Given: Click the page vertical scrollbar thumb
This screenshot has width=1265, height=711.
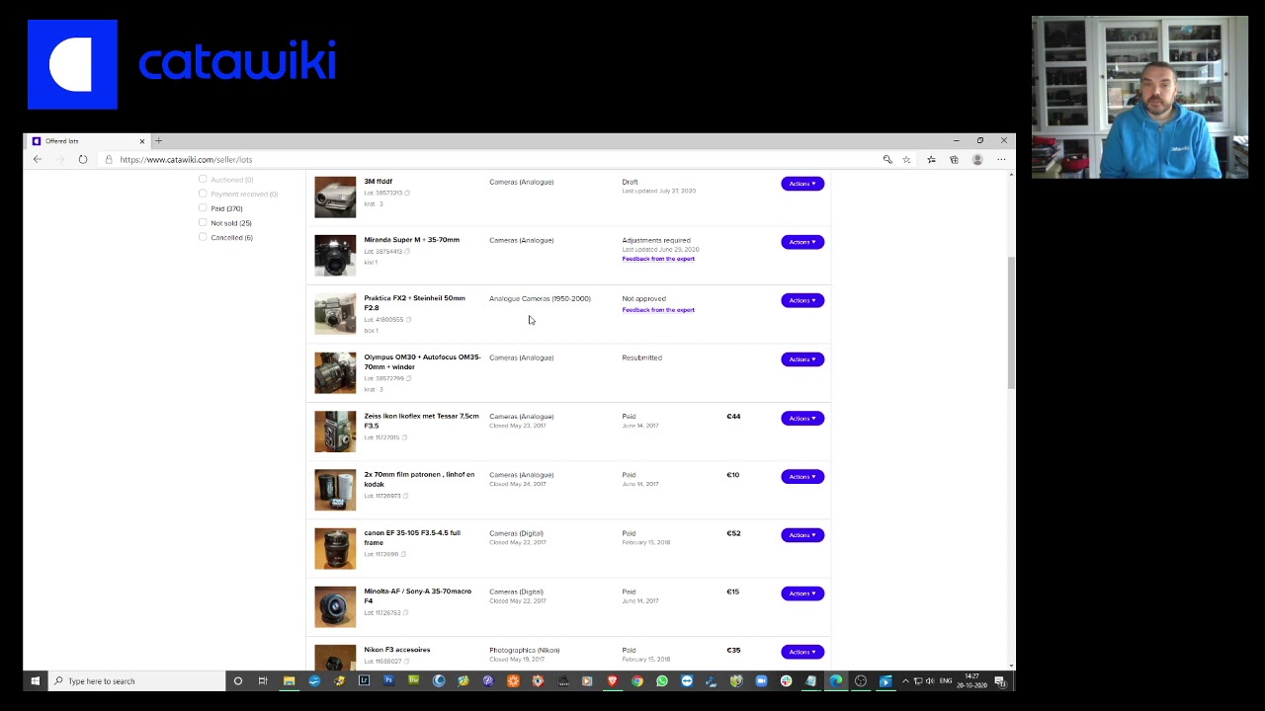Looking at the screenshot, I should click(x=1010, y=321).
